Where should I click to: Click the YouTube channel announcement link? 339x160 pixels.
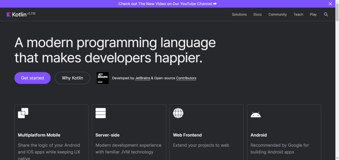pos(168,4)
